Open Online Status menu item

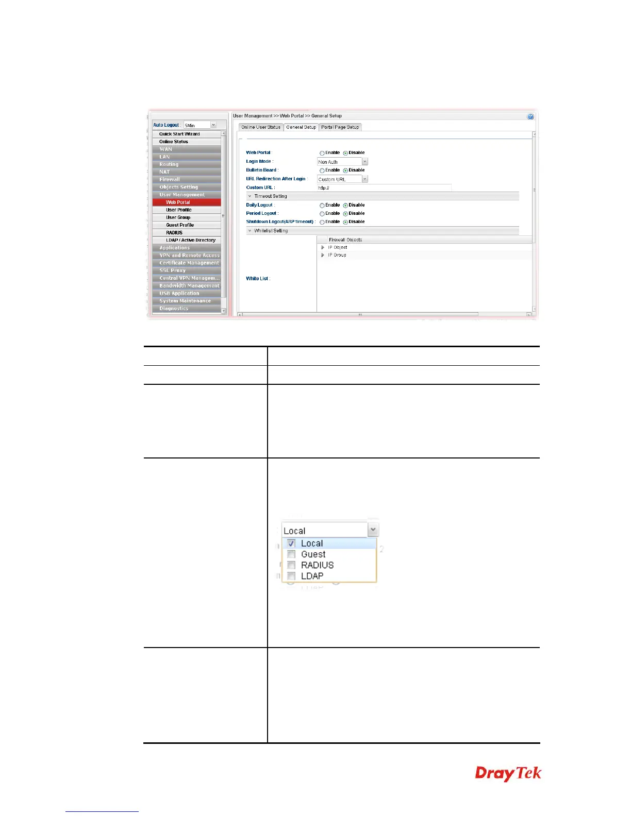coord(187,142)
